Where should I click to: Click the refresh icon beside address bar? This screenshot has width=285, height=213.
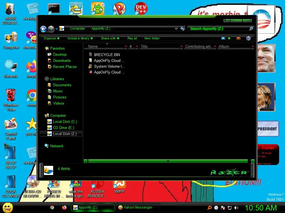point(183,29)
